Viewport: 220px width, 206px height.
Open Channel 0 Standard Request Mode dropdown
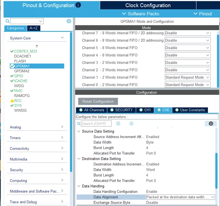187,85
